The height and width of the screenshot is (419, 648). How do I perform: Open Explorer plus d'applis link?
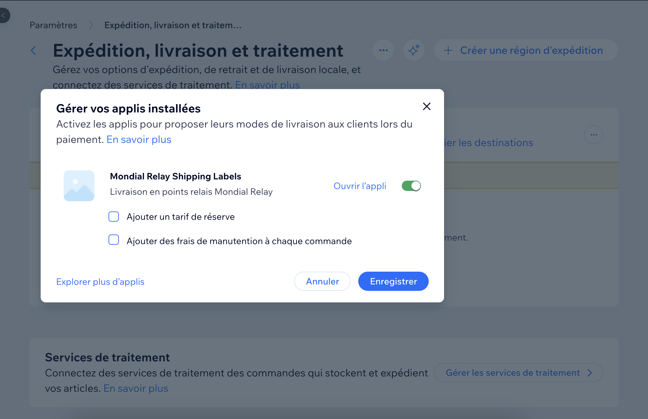click(x=100, y=282)
